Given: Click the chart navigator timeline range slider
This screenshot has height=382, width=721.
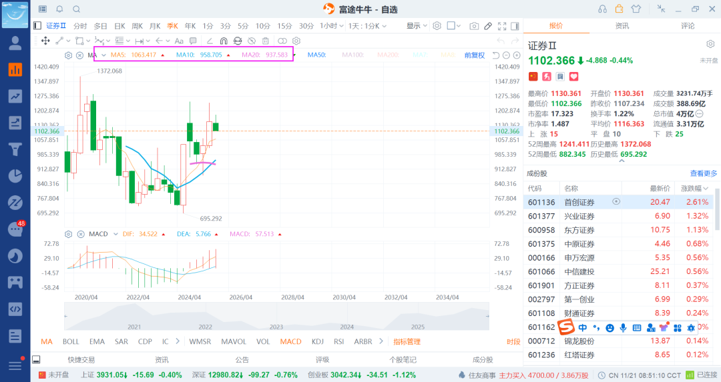Looking at the screenshot, I should (276, 317).
